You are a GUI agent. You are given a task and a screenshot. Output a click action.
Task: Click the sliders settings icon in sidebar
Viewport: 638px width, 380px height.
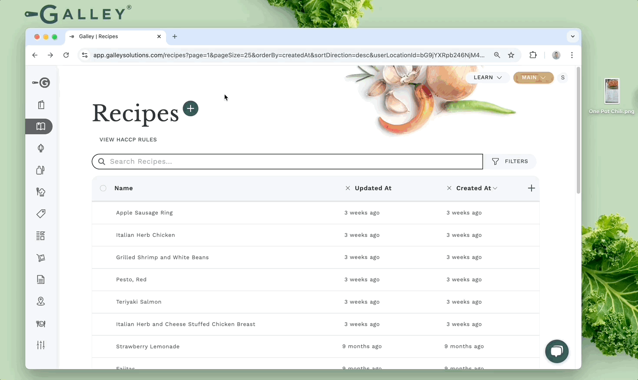pyautogui.click(x=41, y=345)
